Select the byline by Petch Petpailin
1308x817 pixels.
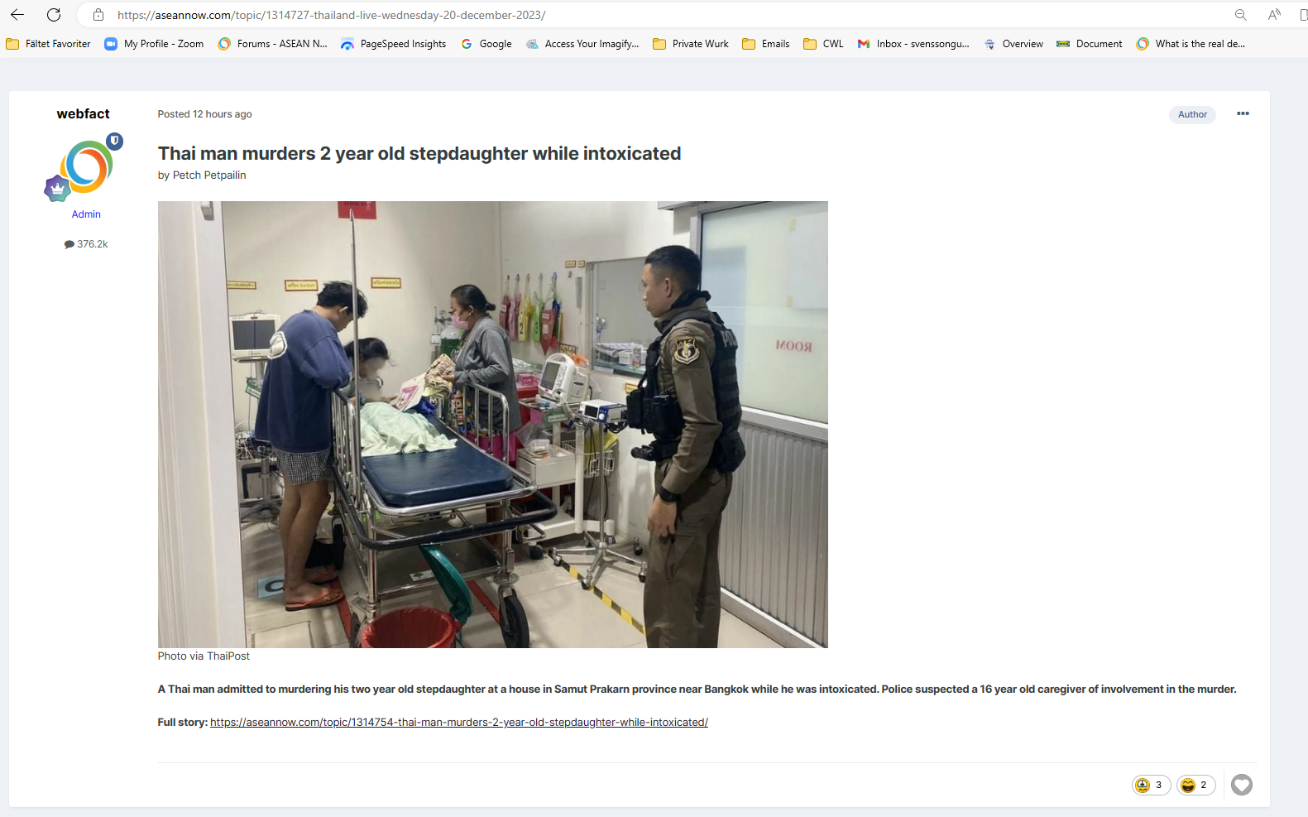click(202, 175)
